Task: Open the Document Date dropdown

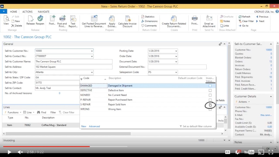Action: pyautogui.click(x=176, y=62)
